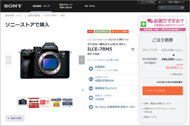Screen dimensions: 190x126
Task: Show next product image arrow
Action: 82,60
